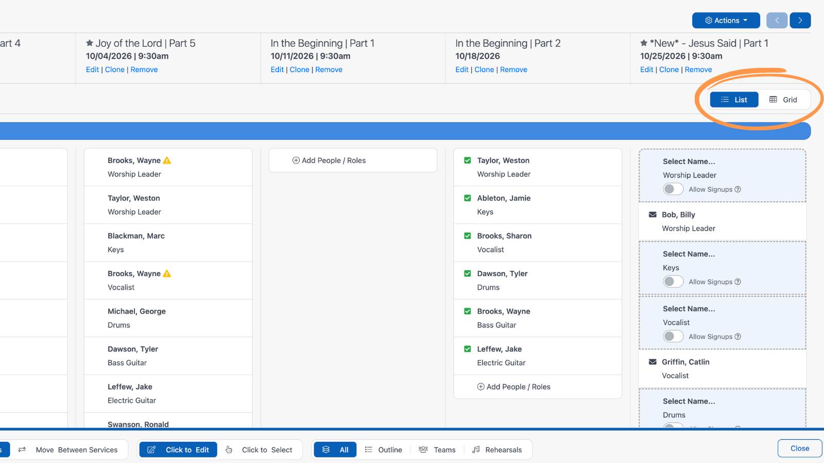Edit the Jesus Said Part 1 service
Screen dimensions: 824x463
coord(646,69)
